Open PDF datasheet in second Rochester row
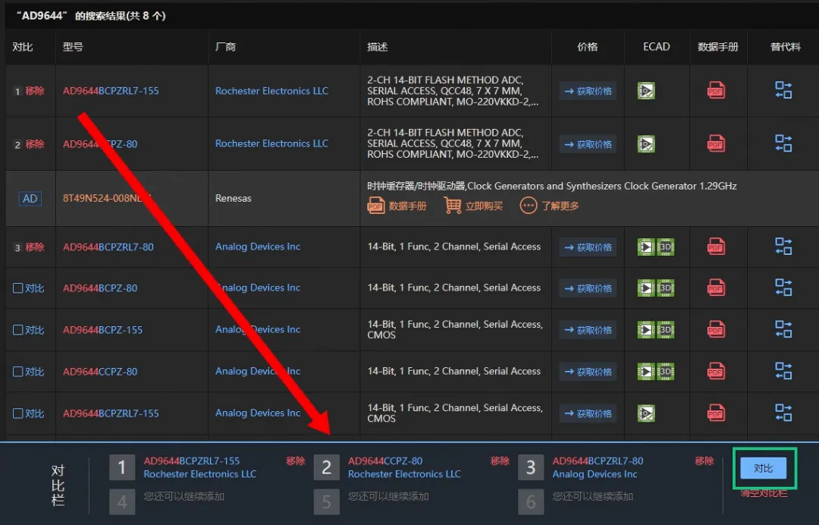The width and height of the screenshot is (819, 525). click(x=716, y=143)
